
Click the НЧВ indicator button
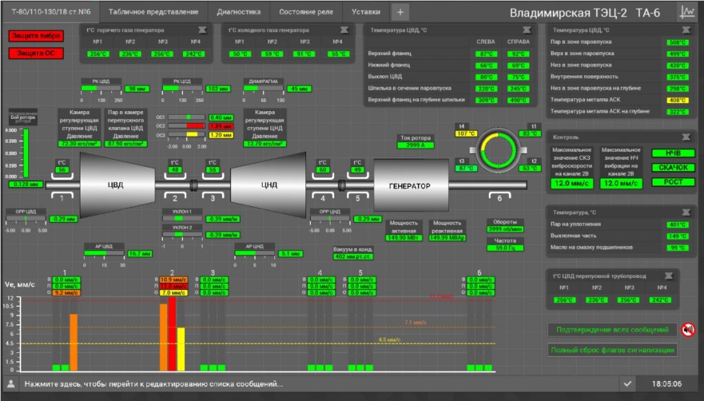(673, 153)
